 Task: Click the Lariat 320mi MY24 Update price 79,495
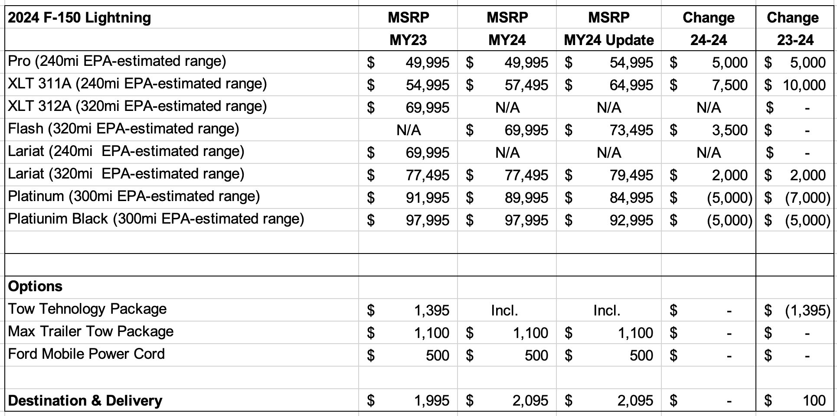tap(631, 175)
